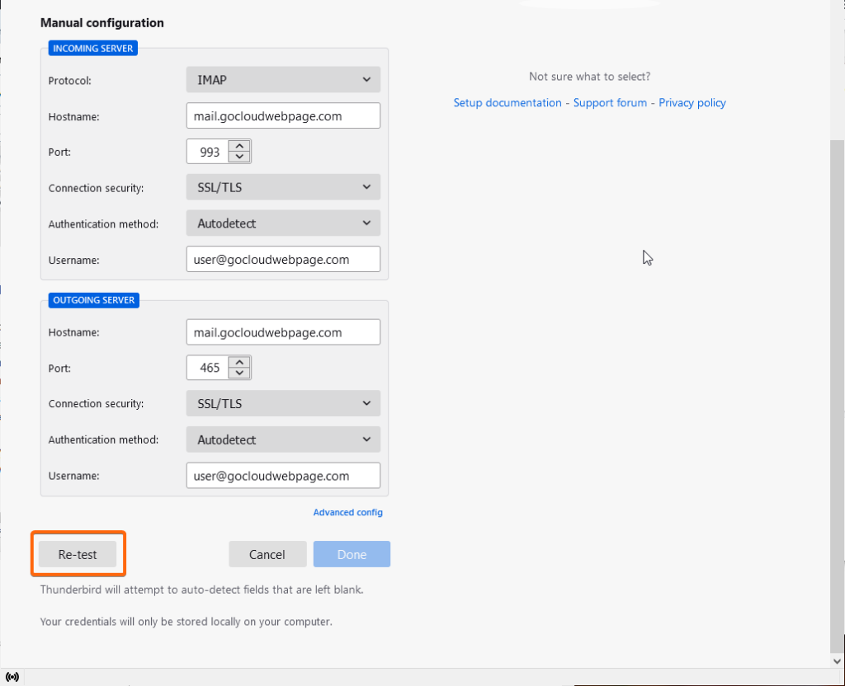This screenshot has width=845, height=686.
Task: Open incoming Connection security SSL/TLS dropdown
Action: (x=283, y=187)
